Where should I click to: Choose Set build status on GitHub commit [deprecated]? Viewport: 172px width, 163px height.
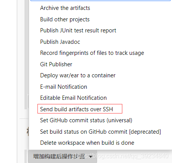101,132
